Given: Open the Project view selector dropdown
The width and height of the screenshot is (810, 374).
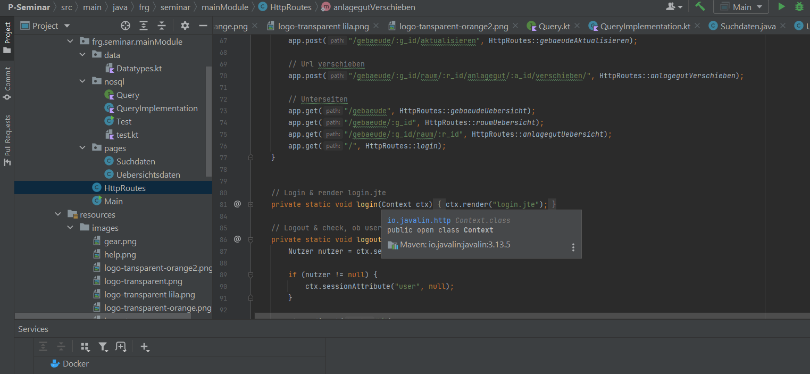Looking at the screenshot, I should tap(46, 26).
